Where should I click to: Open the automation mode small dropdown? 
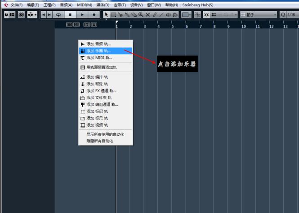36,15
